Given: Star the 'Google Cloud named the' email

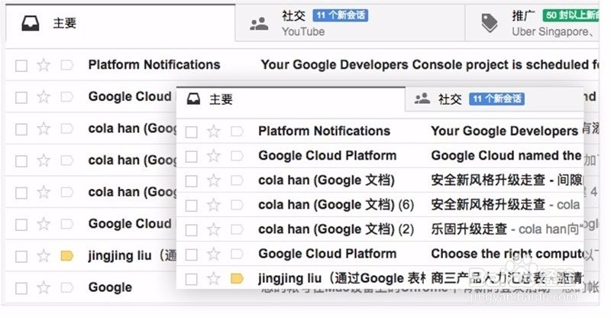Looking at the screenshot, I should coord(214,156).
